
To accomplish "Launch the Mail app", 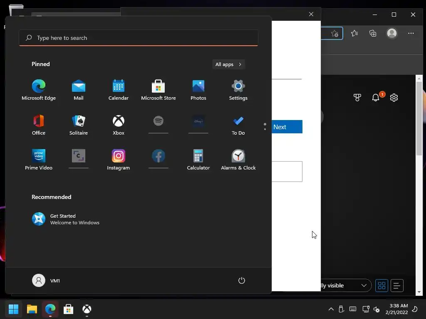I will pyautogui.click(x=79, y=90).
